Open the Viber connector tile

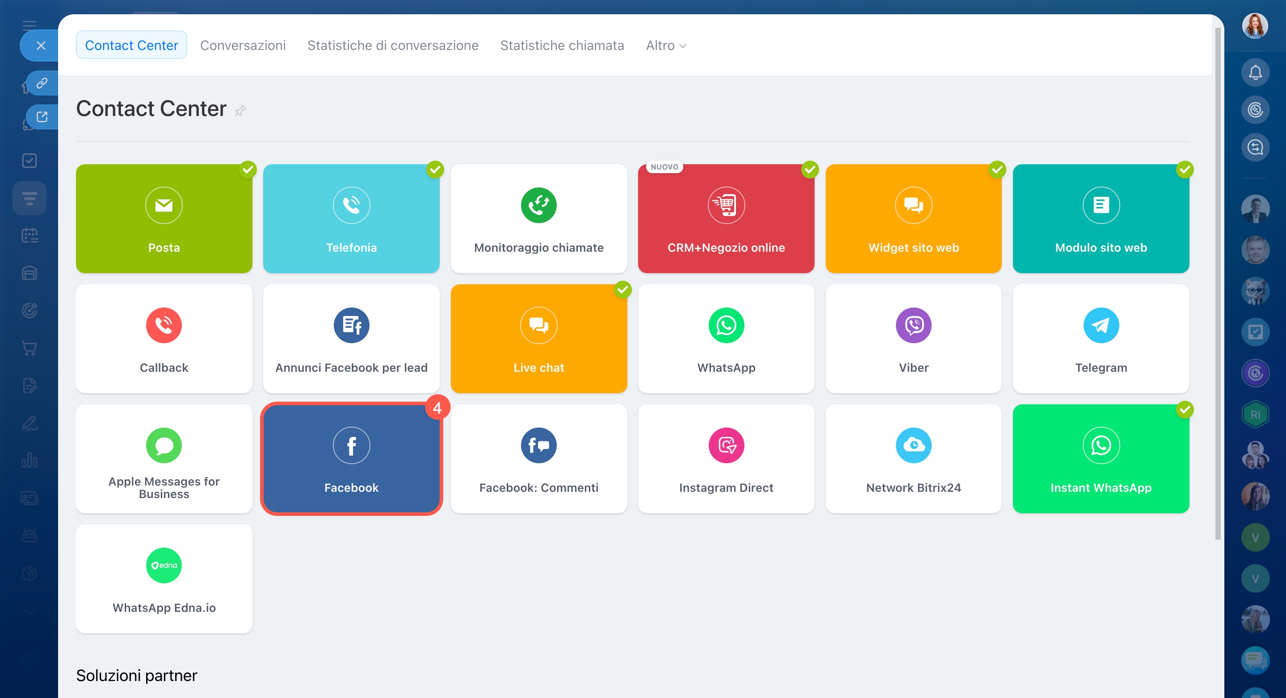click(x=913, y=339)
